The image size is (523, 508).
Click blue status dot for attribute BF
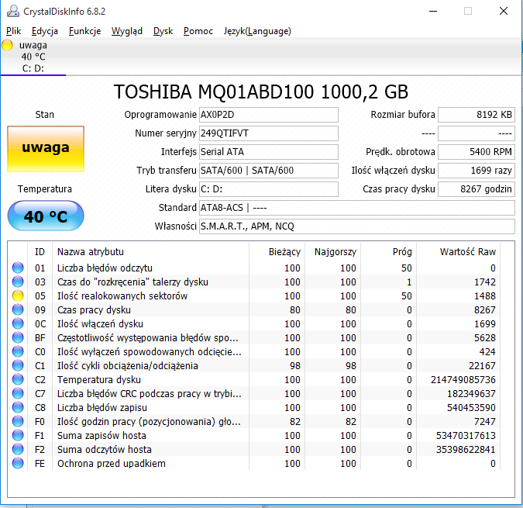pyautogui.click(x=18, y=338)
